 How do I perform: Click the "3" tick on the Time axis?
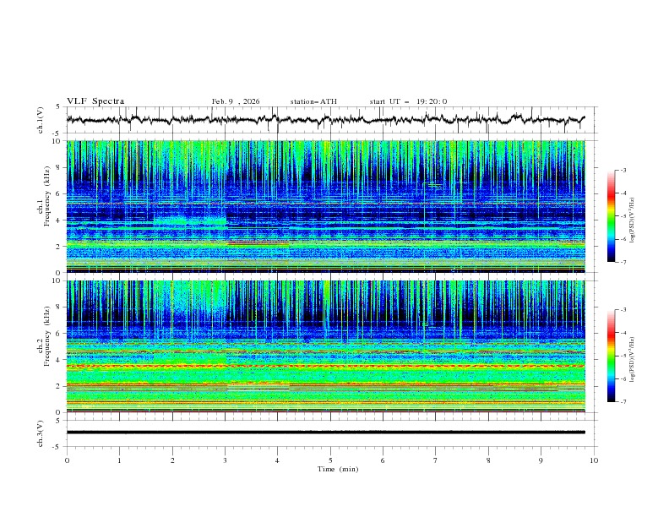tap(225, 460)
